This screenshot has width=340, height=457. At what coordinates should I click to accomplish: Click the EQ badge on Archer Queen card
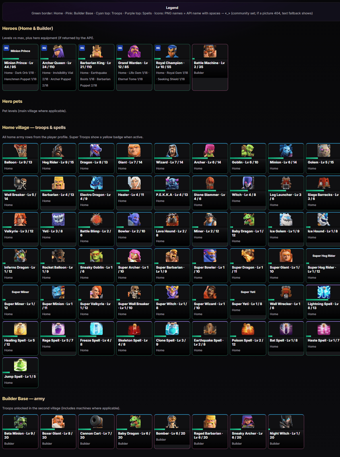[x=44, y=48]
